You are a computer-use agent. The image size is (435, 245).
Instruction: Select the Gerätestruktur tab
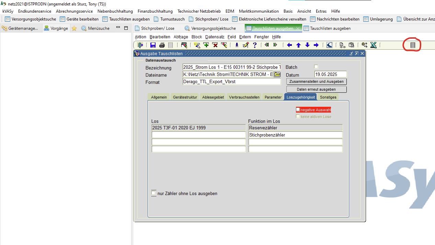click(x=185, y=97)
